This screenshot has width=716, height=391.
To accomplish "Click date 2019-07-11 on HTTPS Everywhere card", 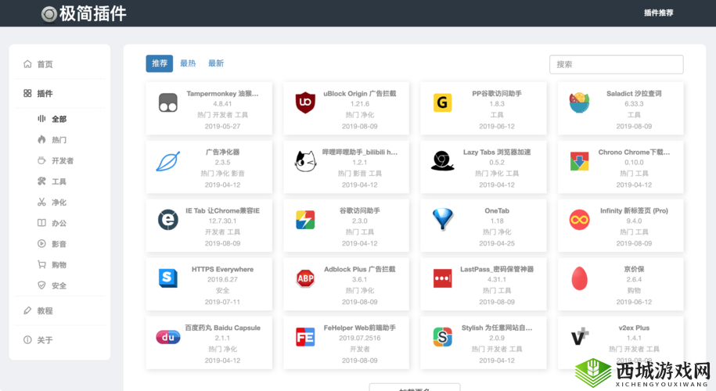I will point(222,302).
